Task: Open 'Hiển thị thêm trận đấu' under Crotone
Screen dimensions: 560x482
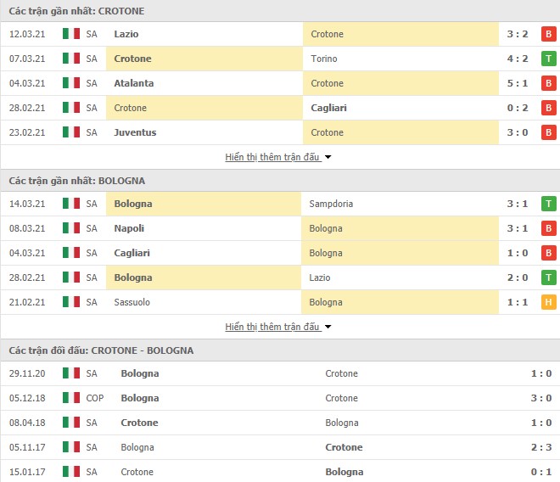Action: (x=272, y=157)
